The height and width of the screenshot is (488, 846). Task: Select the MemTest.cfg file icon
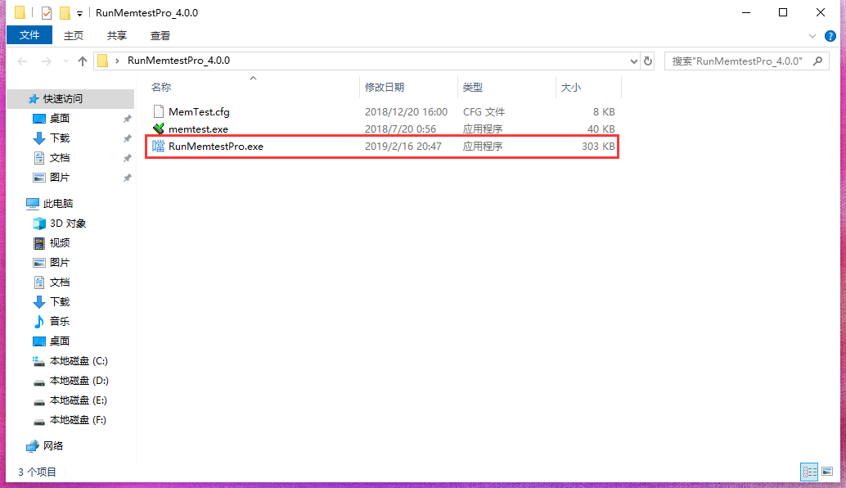tap(158, 111)
